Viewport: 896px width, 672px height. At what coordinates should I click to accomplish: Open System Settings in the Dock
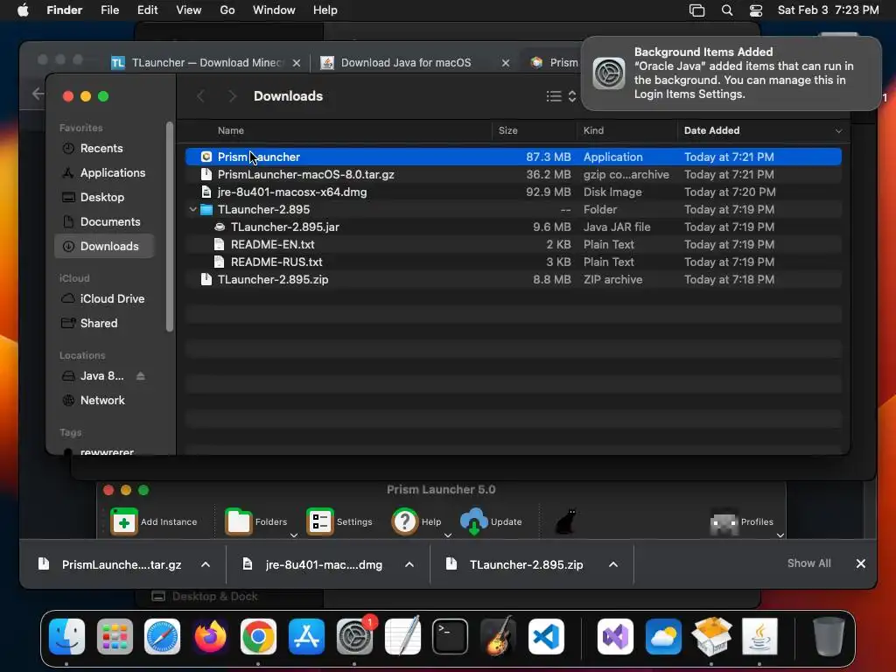(x=354, y=636)
